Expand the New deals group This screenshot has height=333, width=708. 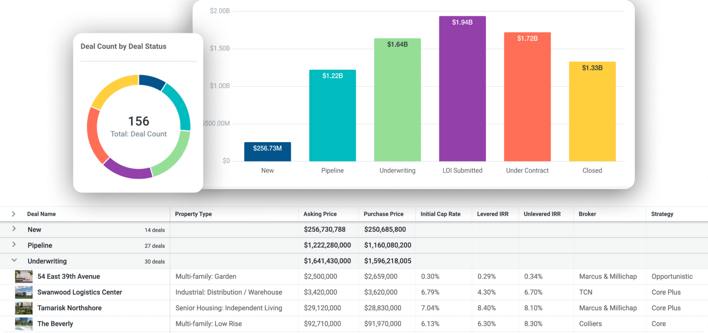pos(14,229)
